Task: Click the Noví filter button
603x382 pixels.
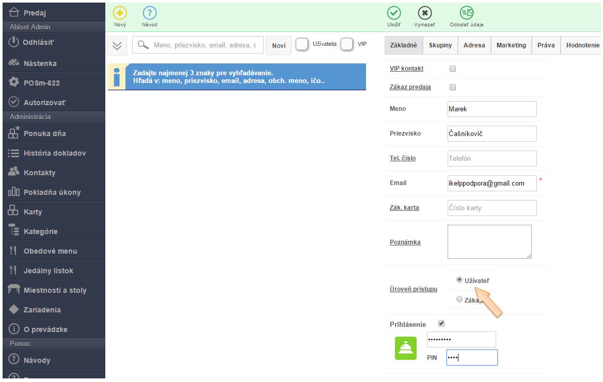Action: 279,45
